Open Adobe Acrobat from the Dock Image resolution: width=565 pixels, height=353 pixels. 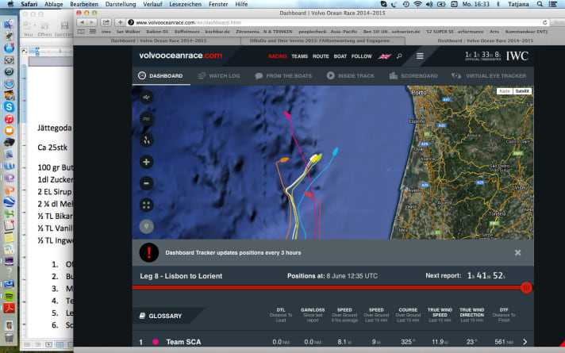pyautogui.click(x=9, y=308)
